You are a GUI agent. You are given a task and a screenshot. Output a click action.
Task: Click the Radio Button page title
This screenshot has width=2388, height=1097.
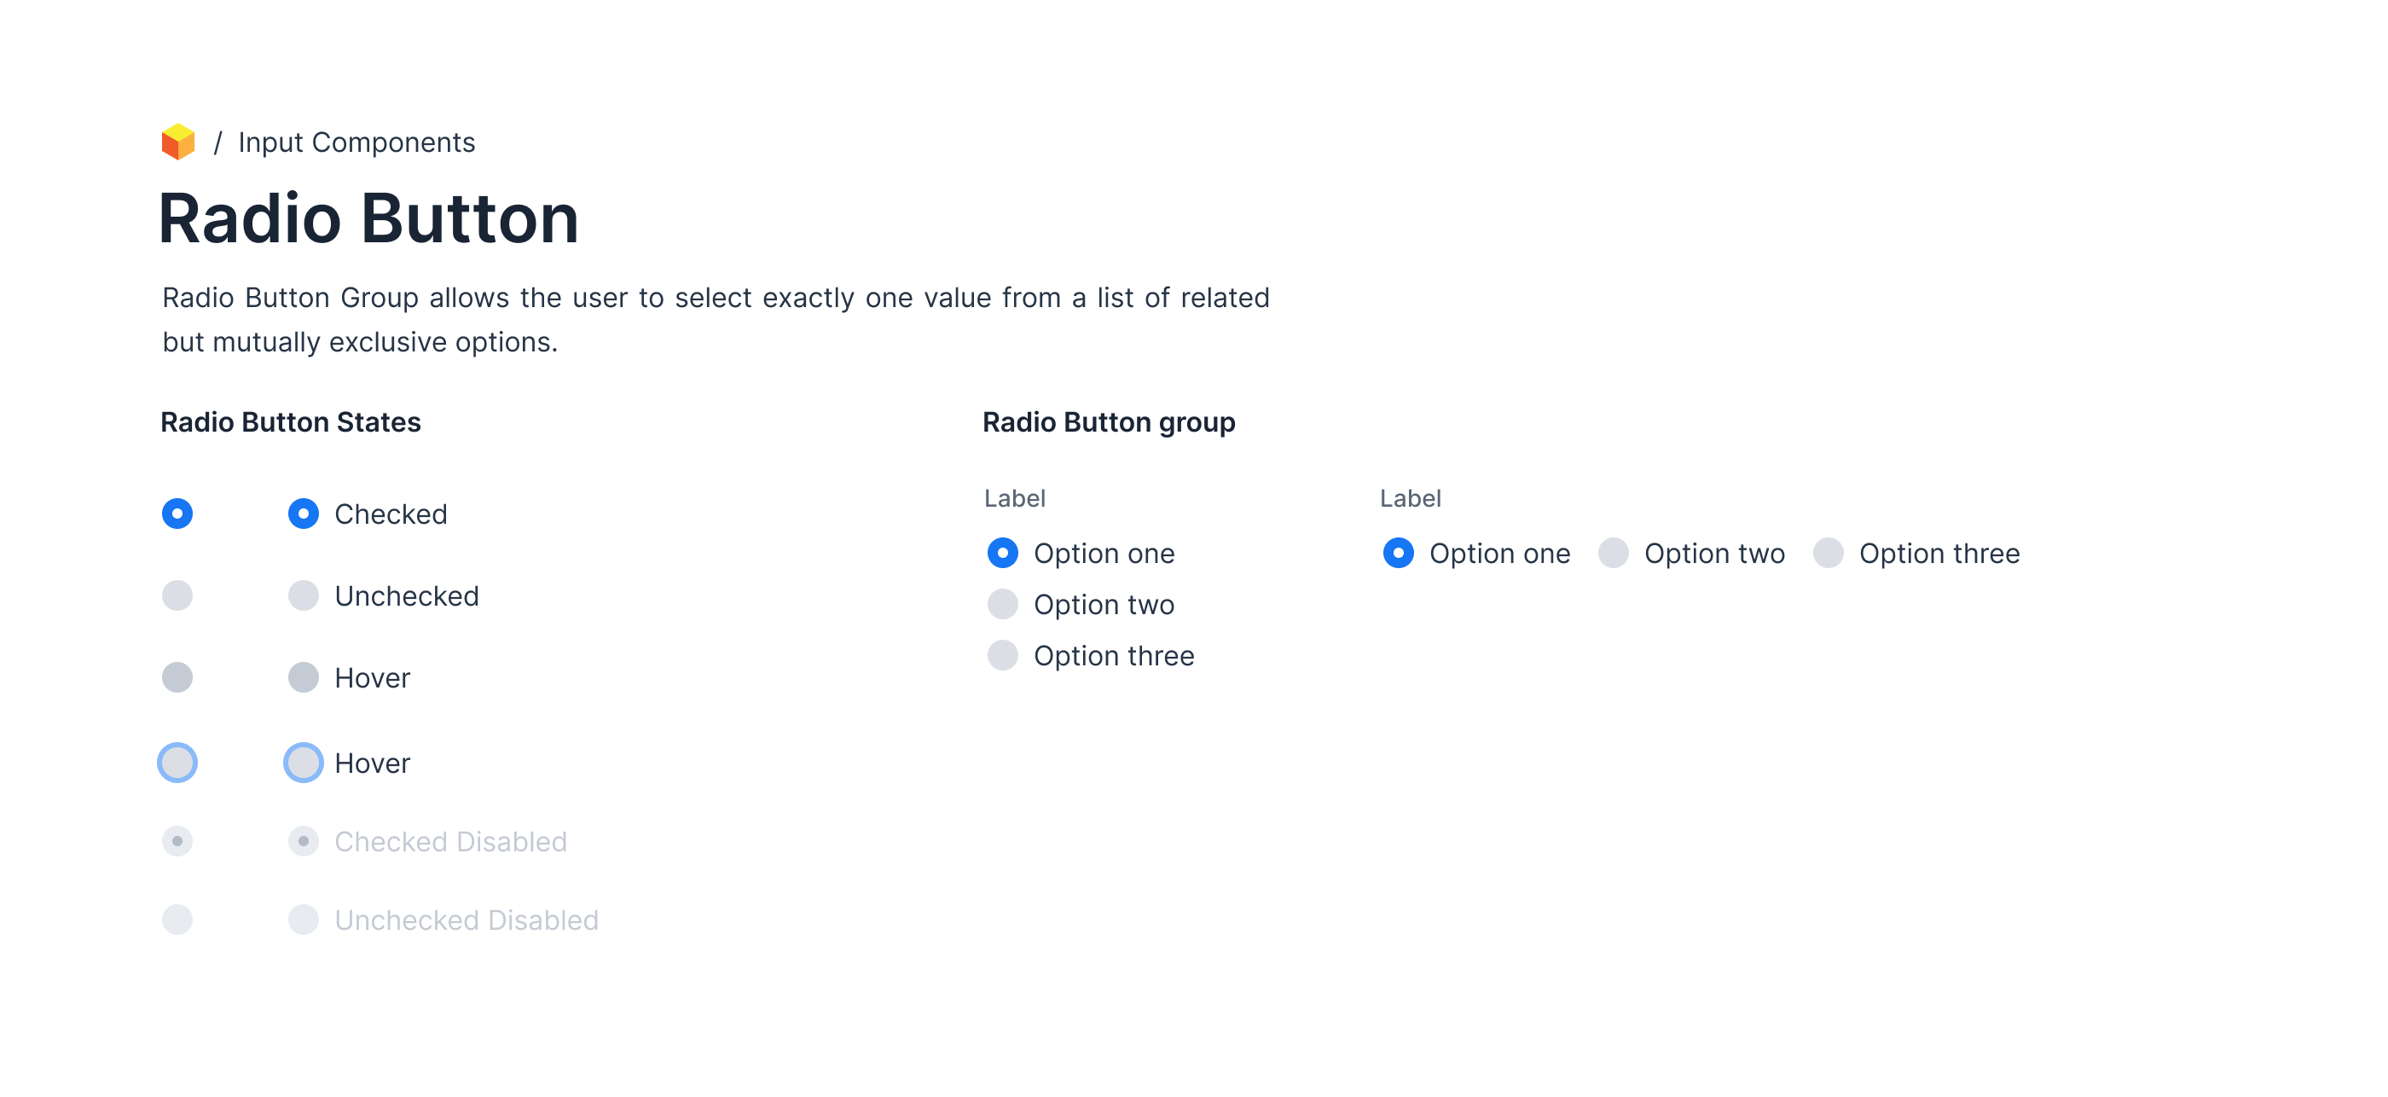pyautogui.click(x=369, y=219)
